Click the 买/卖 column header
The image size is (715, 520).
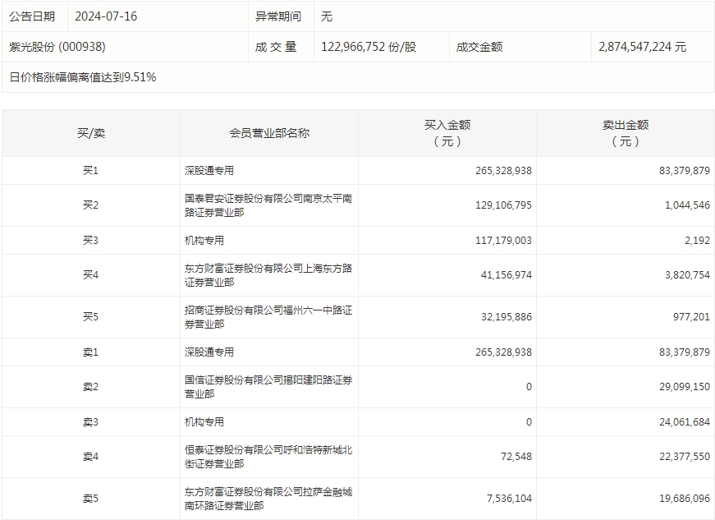click(x=91, y=133)
